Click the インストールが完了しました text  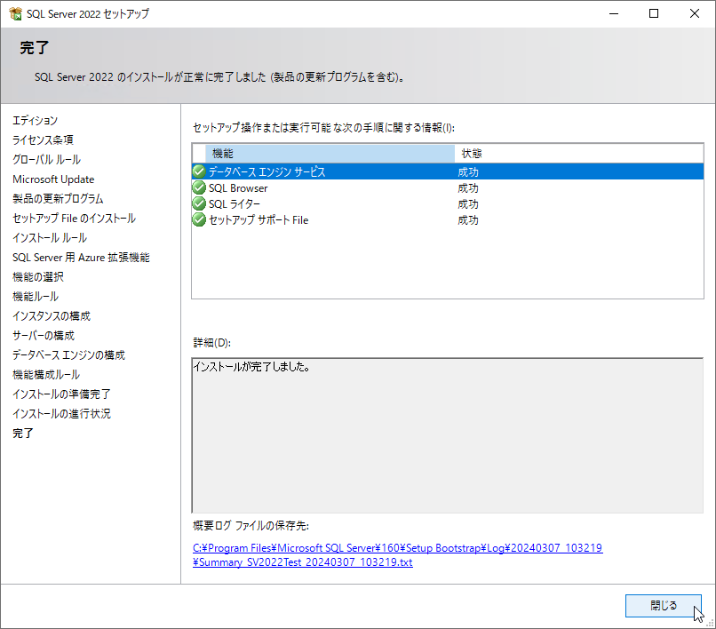tap(251, 367)
